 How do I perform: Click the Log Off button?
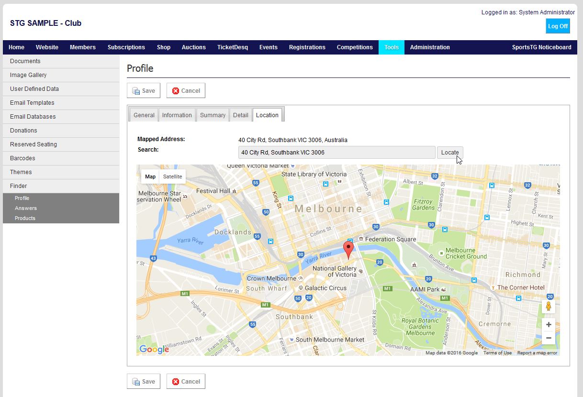(558, 26)
